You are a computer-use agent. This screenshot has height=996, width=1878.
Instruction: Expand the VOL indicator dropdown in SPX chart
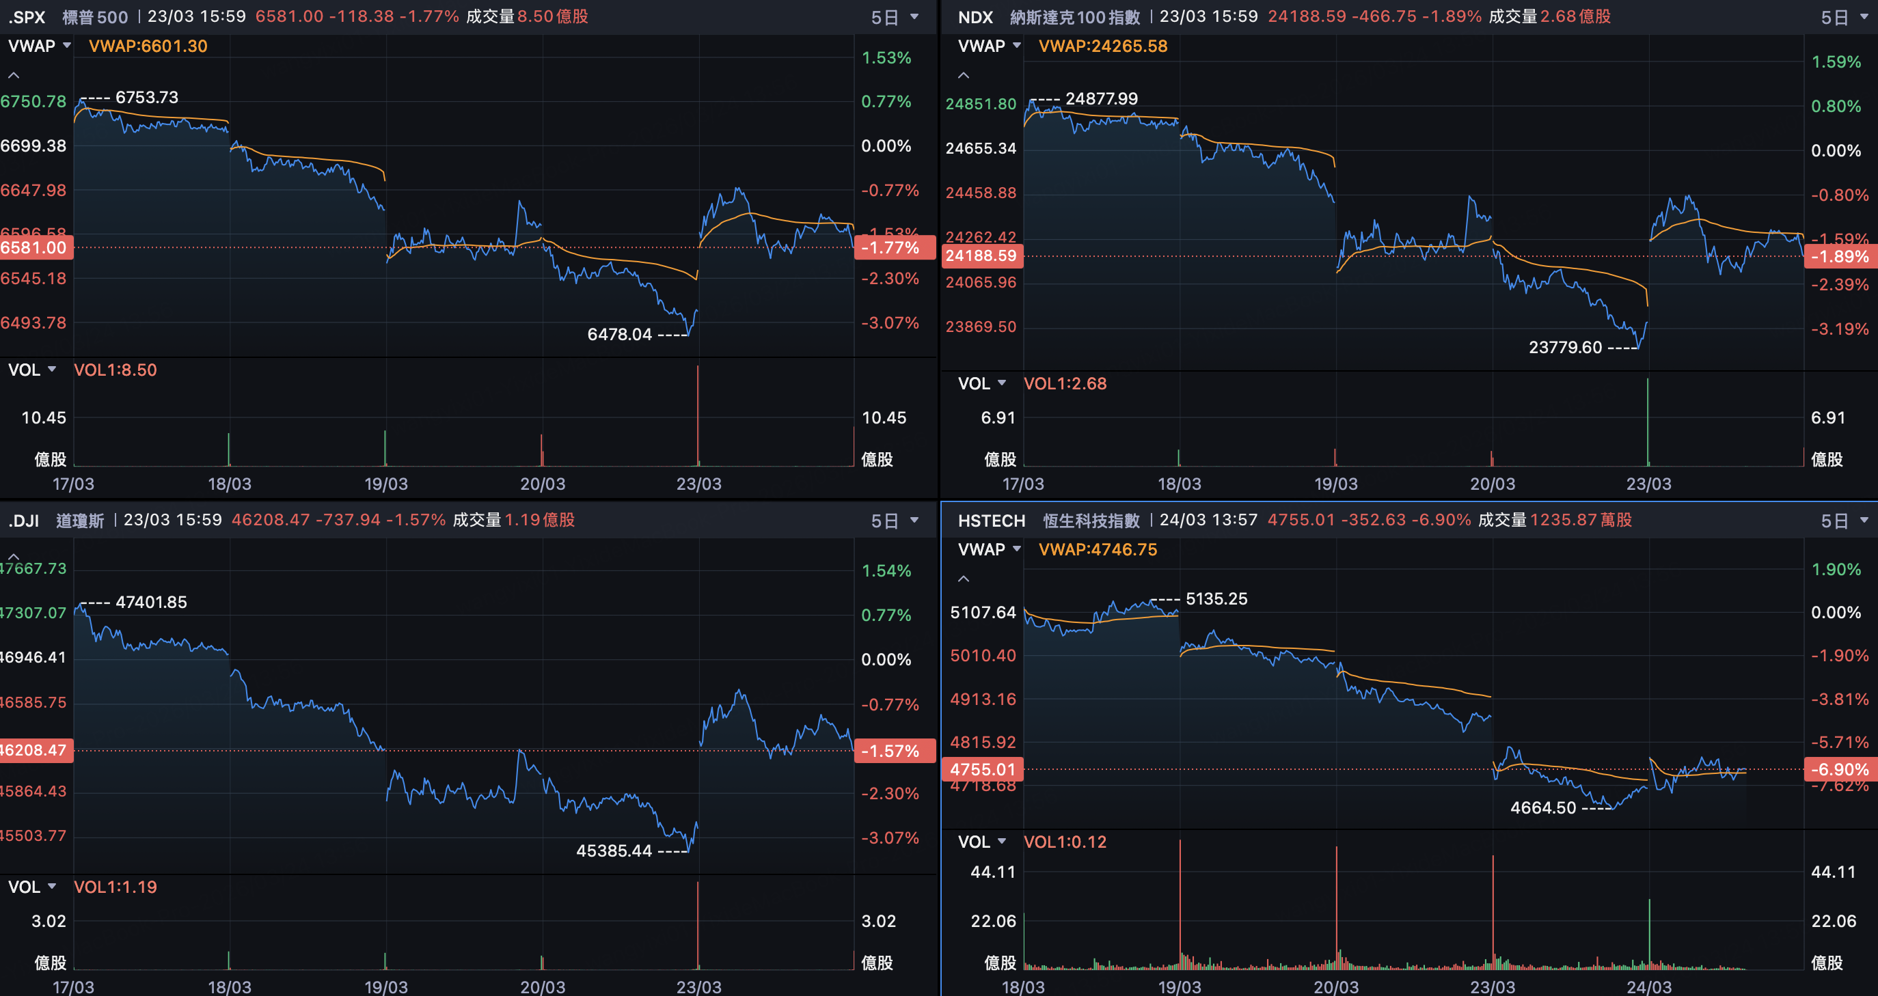click(x=32, y=370)
